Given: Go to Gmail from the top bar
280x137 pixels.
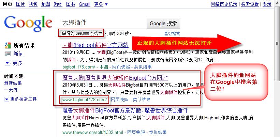Looking at the screenshot, I should coord(84,4).
